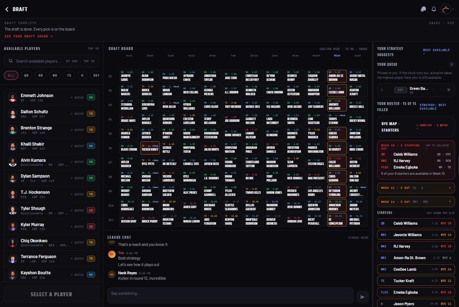459x307 pixels.
Task: Add T.J. Hockenson to queue
Action: (x=77, y=194)
